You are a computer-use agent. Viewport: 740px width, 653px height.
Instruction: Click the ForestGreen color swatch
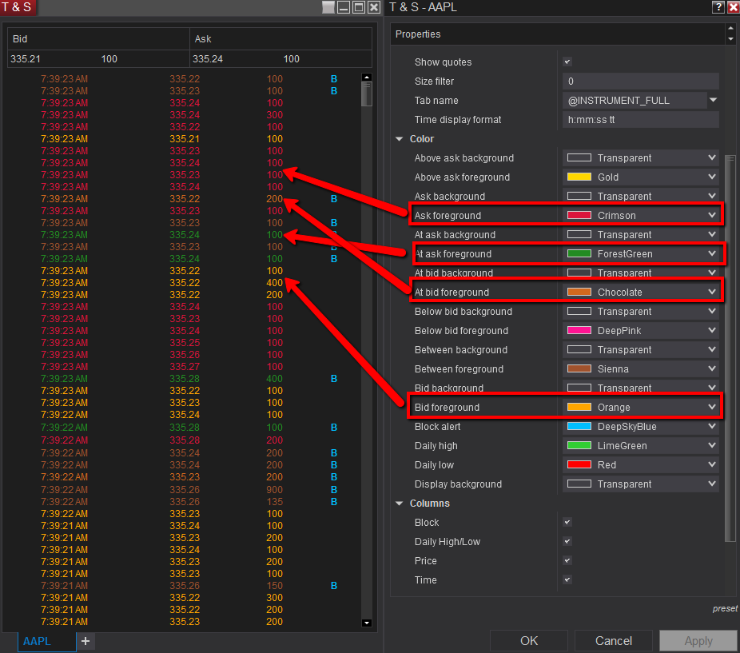click(x=579, y=253)
